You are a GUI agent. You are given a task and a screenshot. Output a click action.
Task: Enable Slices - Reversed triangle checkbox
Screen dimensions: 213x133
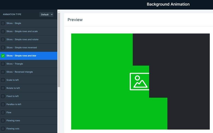pyautogui.click(x=3, y=72)
